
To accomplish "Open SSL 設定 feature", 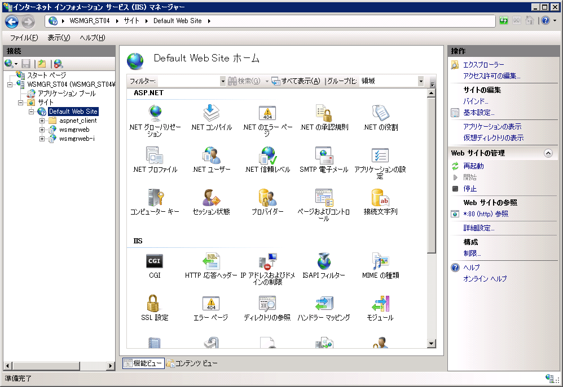I will [x=155, y=304].
